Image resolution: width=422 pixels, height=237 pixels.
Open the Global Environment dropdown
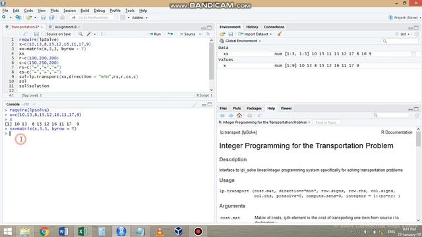click(240, 41)
